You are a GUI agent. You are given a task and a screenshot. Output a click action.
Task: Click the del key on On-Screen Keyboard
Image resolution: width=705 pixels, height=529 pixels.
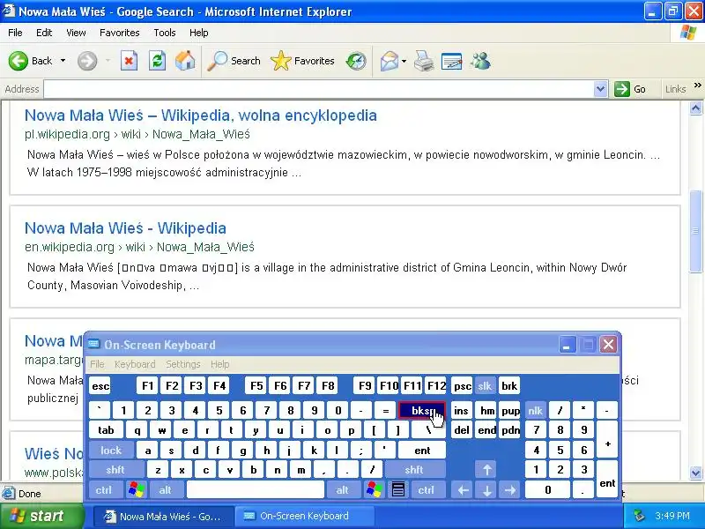tap(461, 430)
